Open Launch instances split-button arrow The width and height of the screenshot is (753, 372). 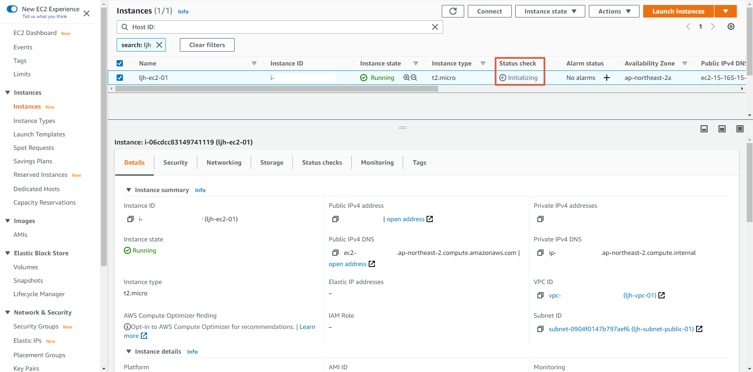click(x=725, y=11)
